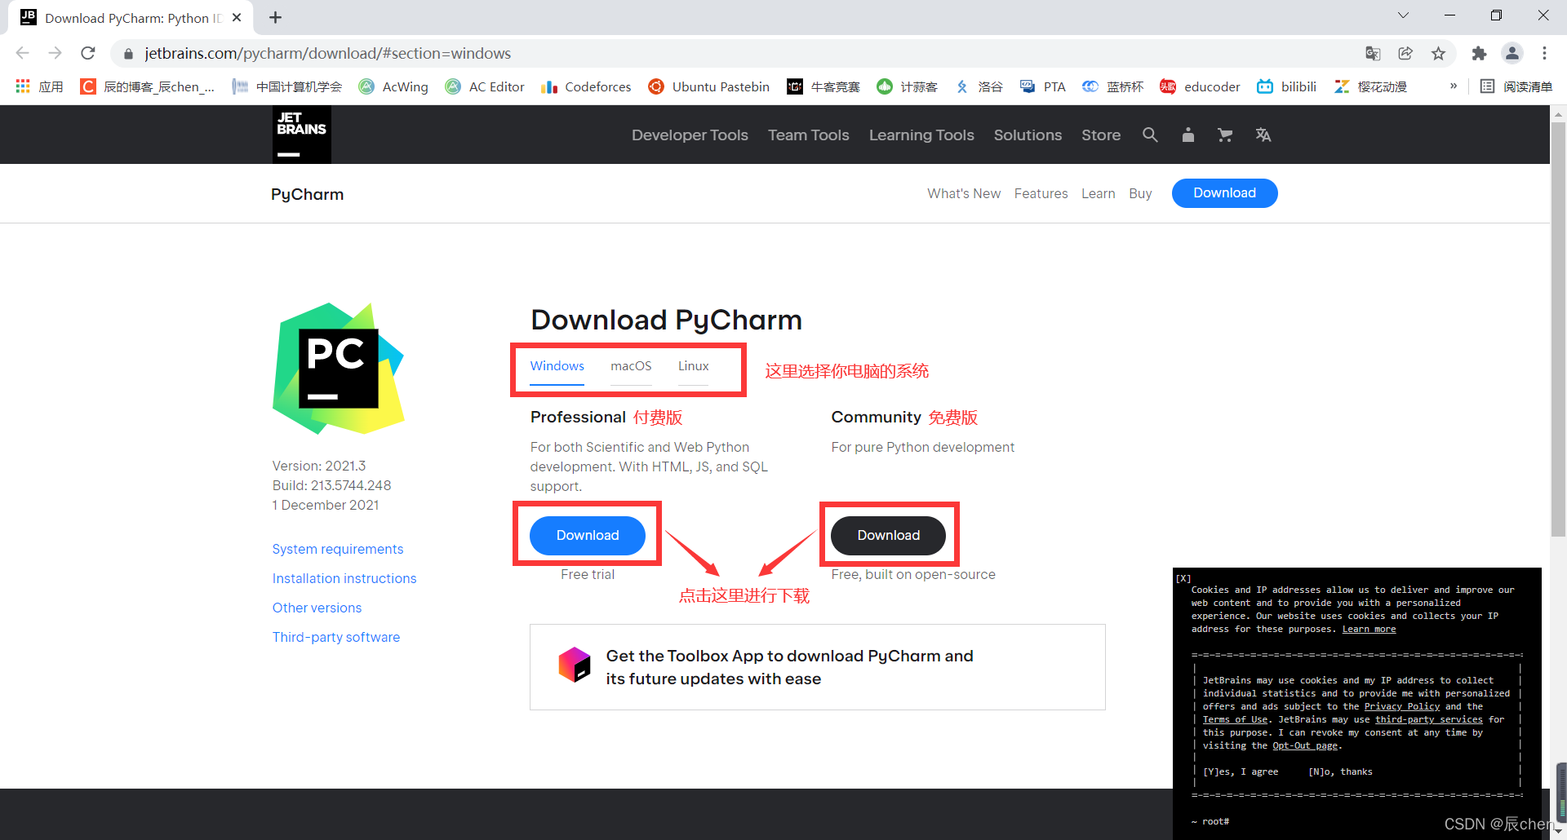Open the JetBrains site search
1567x840 pixels.
coord(1151,135)
